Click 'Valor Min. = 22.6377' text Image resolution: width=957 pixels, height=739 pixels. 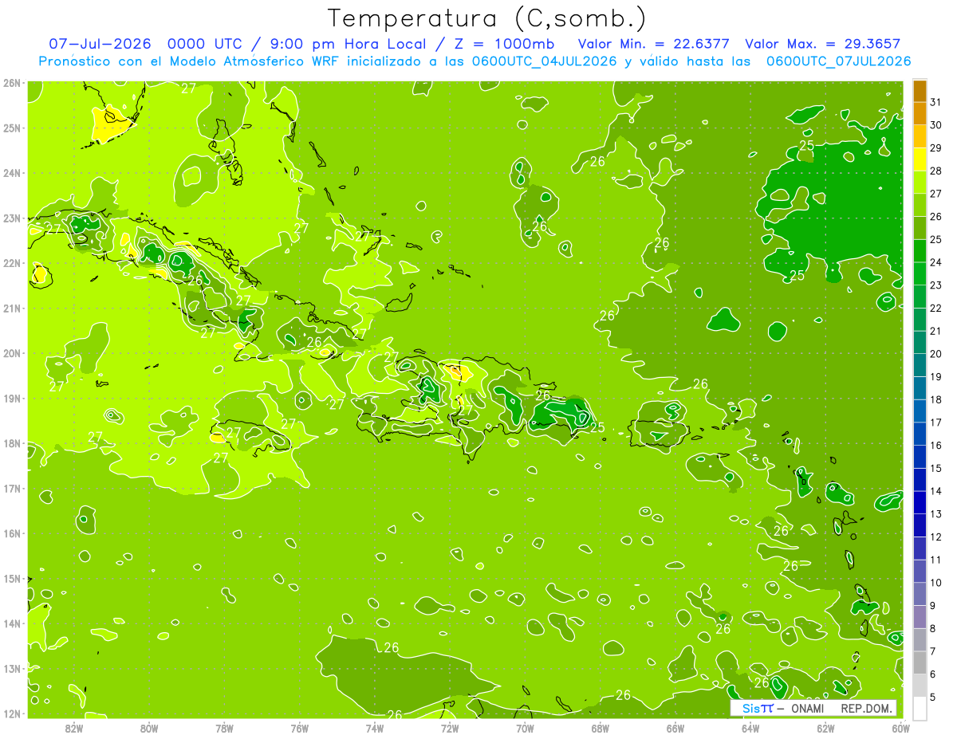click(653, 44)
